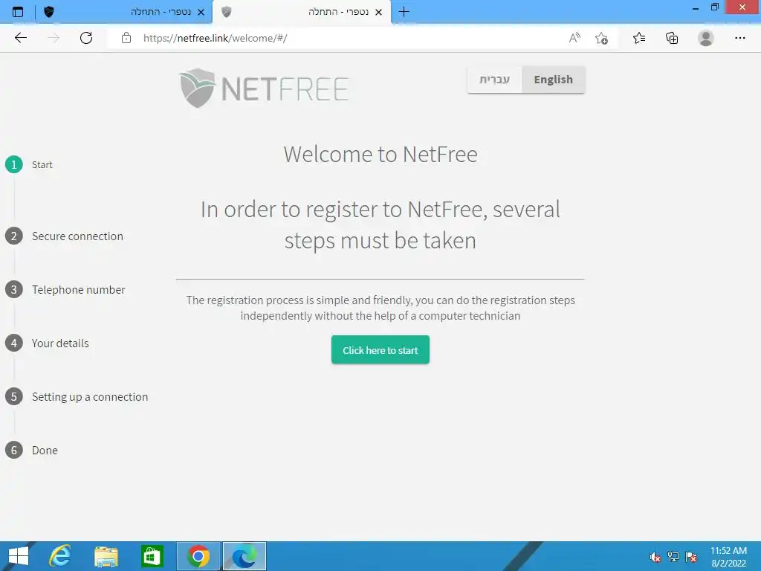
Task: Open the tab actions menu icon
Action: 18,12
